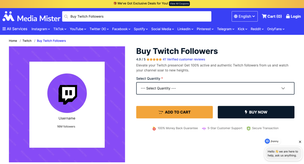Open the Spotify nav menu
The height and width of the screenshot is (164, 304).
tap(141, 29)
